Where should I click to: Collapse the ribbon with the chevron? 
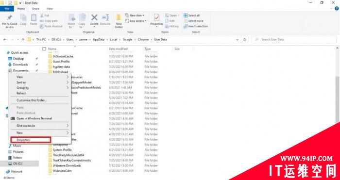[331, 9]
